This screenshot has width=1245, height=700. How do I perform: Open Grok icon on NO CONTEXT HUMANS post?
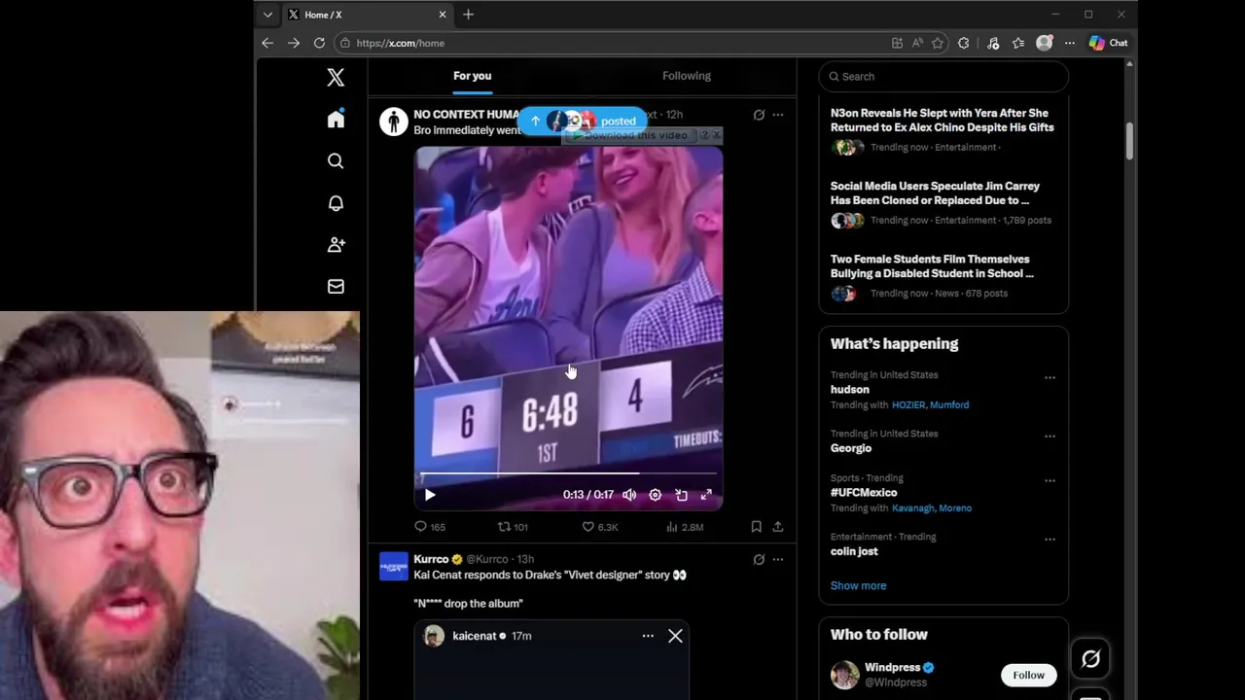pos(759,115)
